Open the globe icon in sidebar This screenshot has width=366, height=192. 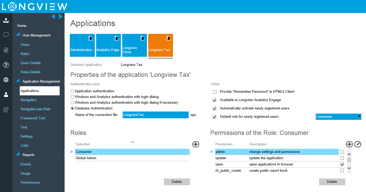pyautogui.click(x=6, y=80)
